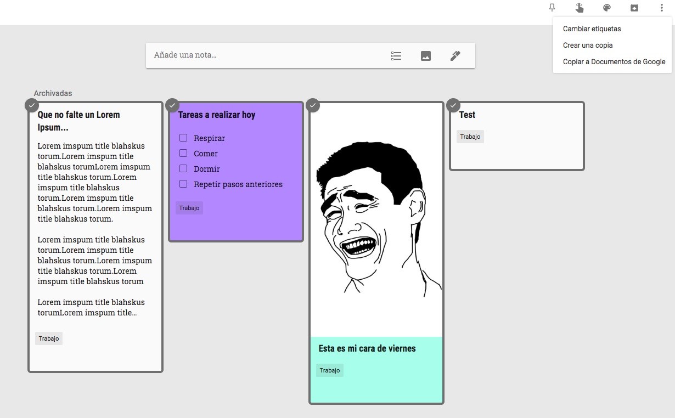Click Trabajo label on purple tasks note
This screenshot has width=675, height=418.
[x=189, y=208]
